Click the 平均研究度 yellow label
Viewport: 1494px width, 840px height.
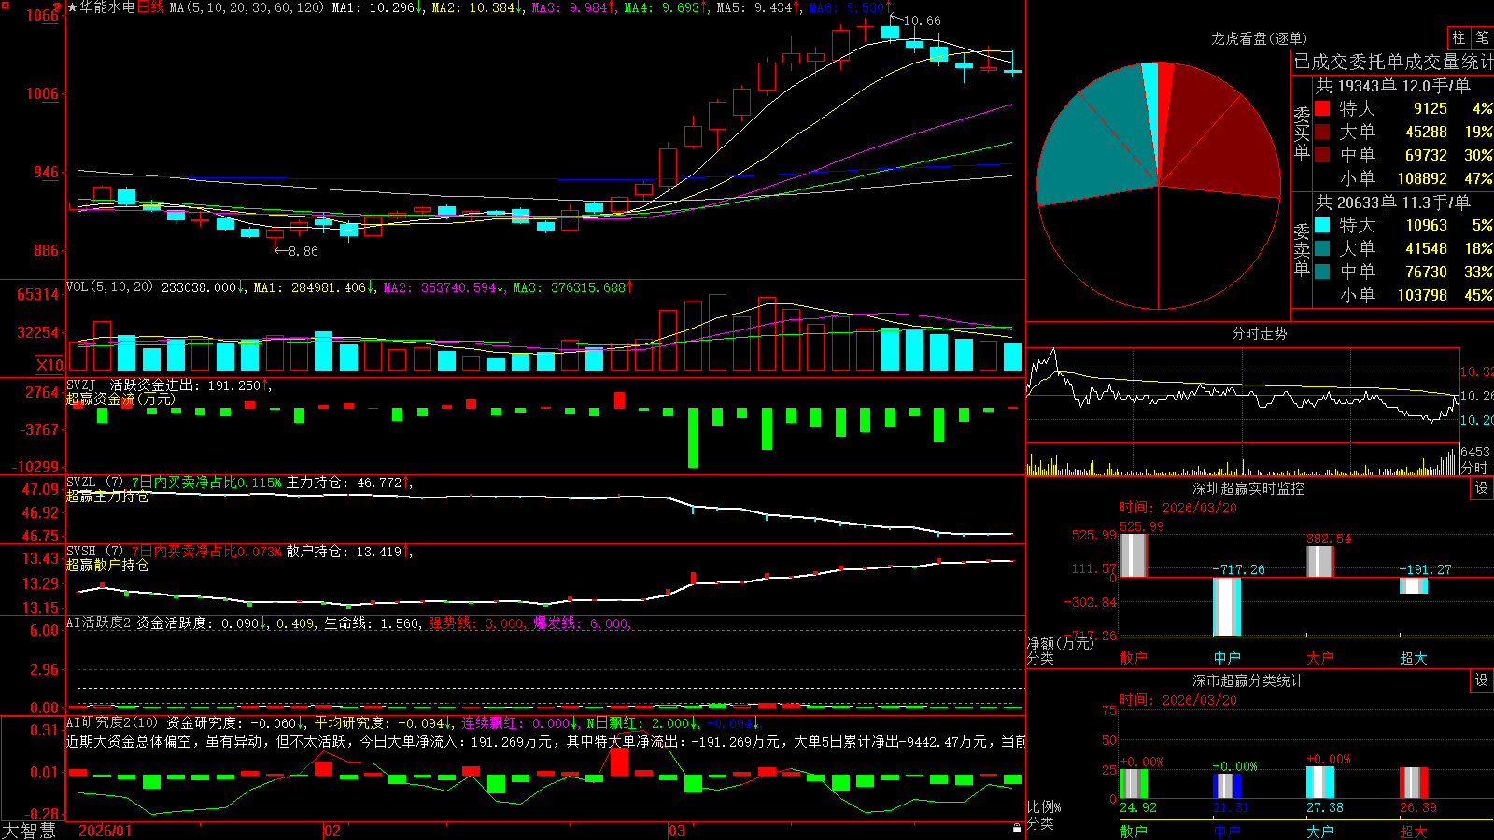pos(349,722)
